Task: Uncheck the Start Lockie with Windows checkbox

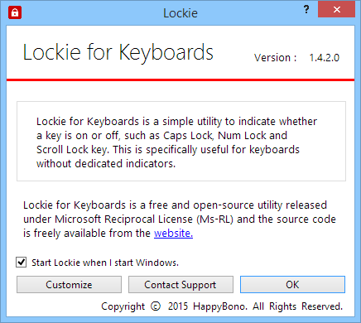Action: click(x=22, y=262)
